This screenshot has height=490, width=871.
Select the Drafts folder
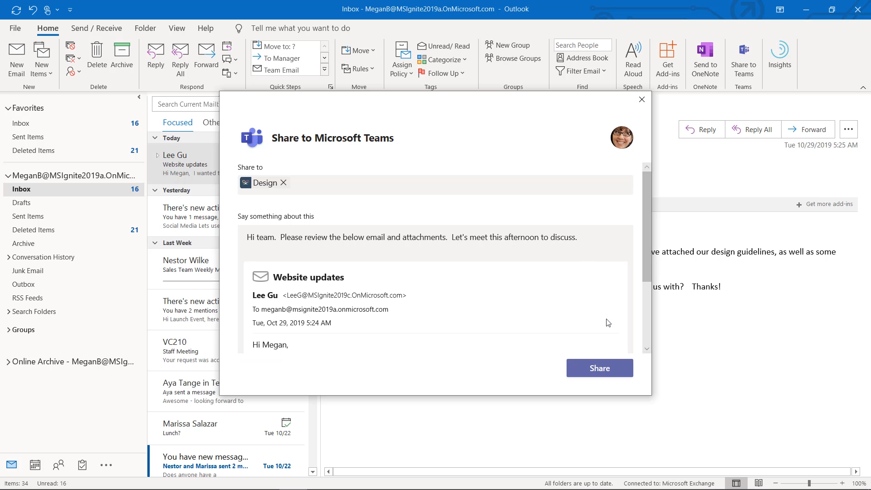(x=21, y=203)
